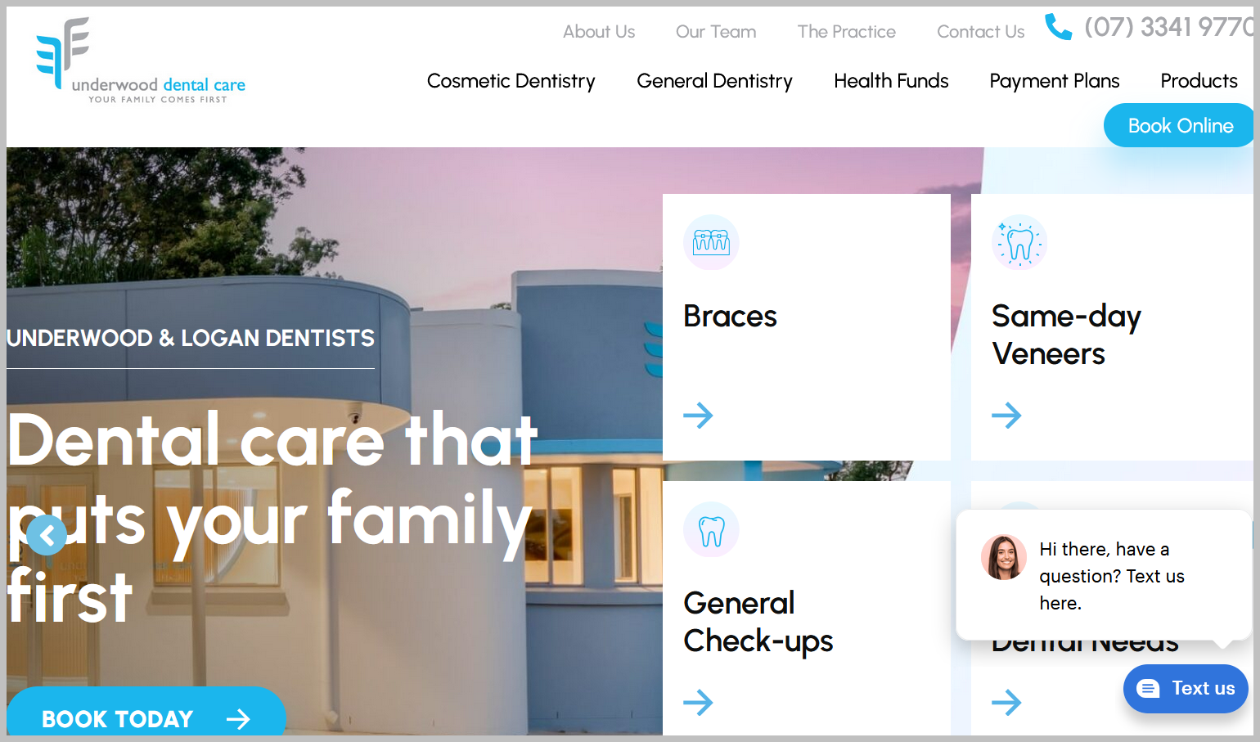Click the arrow under Same-day Veneers
This screenshot has width=1260, height=742.
pos(1006,416)
